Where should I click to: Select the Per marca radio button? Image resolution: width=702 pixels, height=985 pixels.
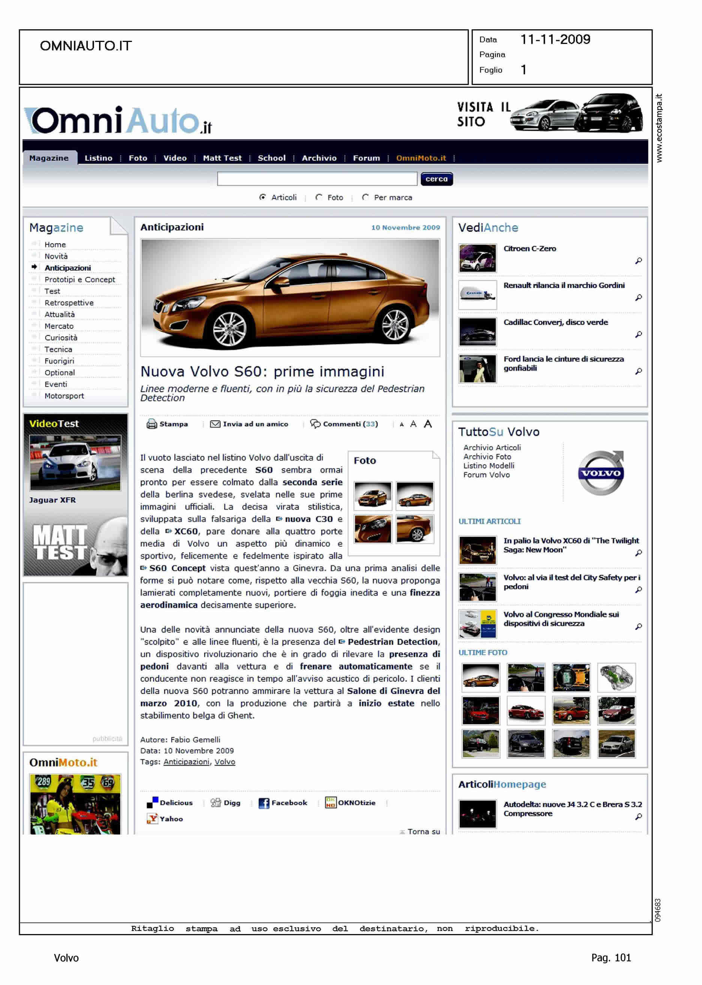click(x=365, y=198)
